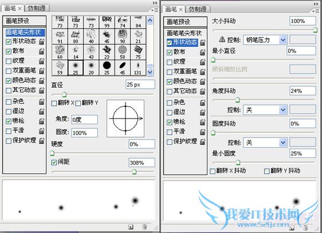Enable 纹理 checkbox in left panel
The image size is (322, 233).
9,61
